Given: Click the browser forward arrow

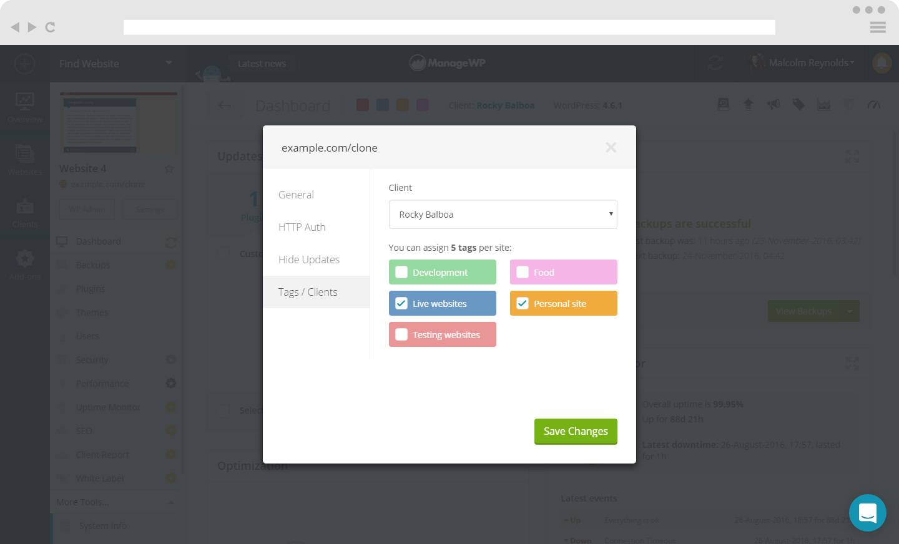Looking at the screenshot, I should click(32, 27).
